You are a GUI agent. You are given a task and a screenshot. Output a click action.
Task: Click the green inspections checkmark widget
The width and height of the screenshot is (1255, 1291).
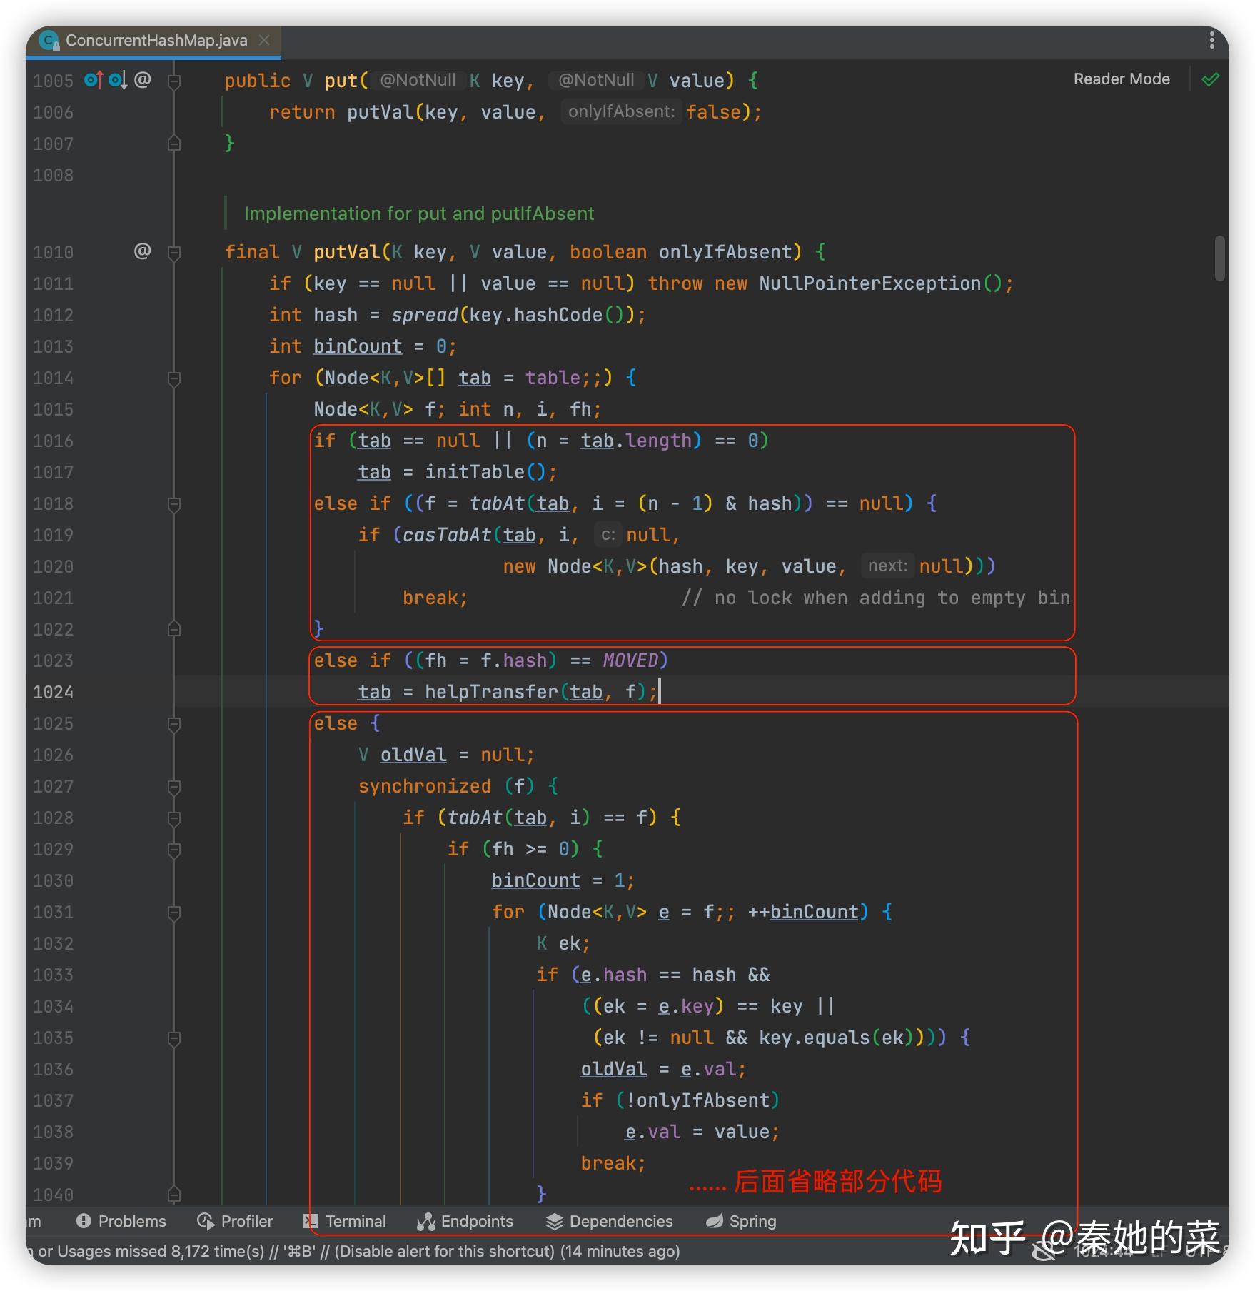click(x=1210, y=79)
